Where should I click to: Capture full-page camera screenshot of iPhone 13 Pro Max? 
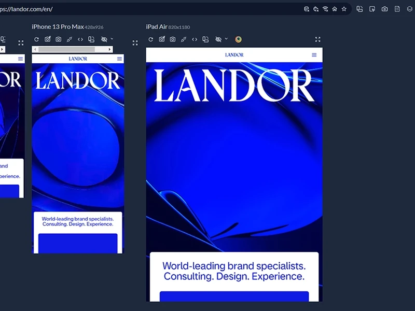(59, 39)
